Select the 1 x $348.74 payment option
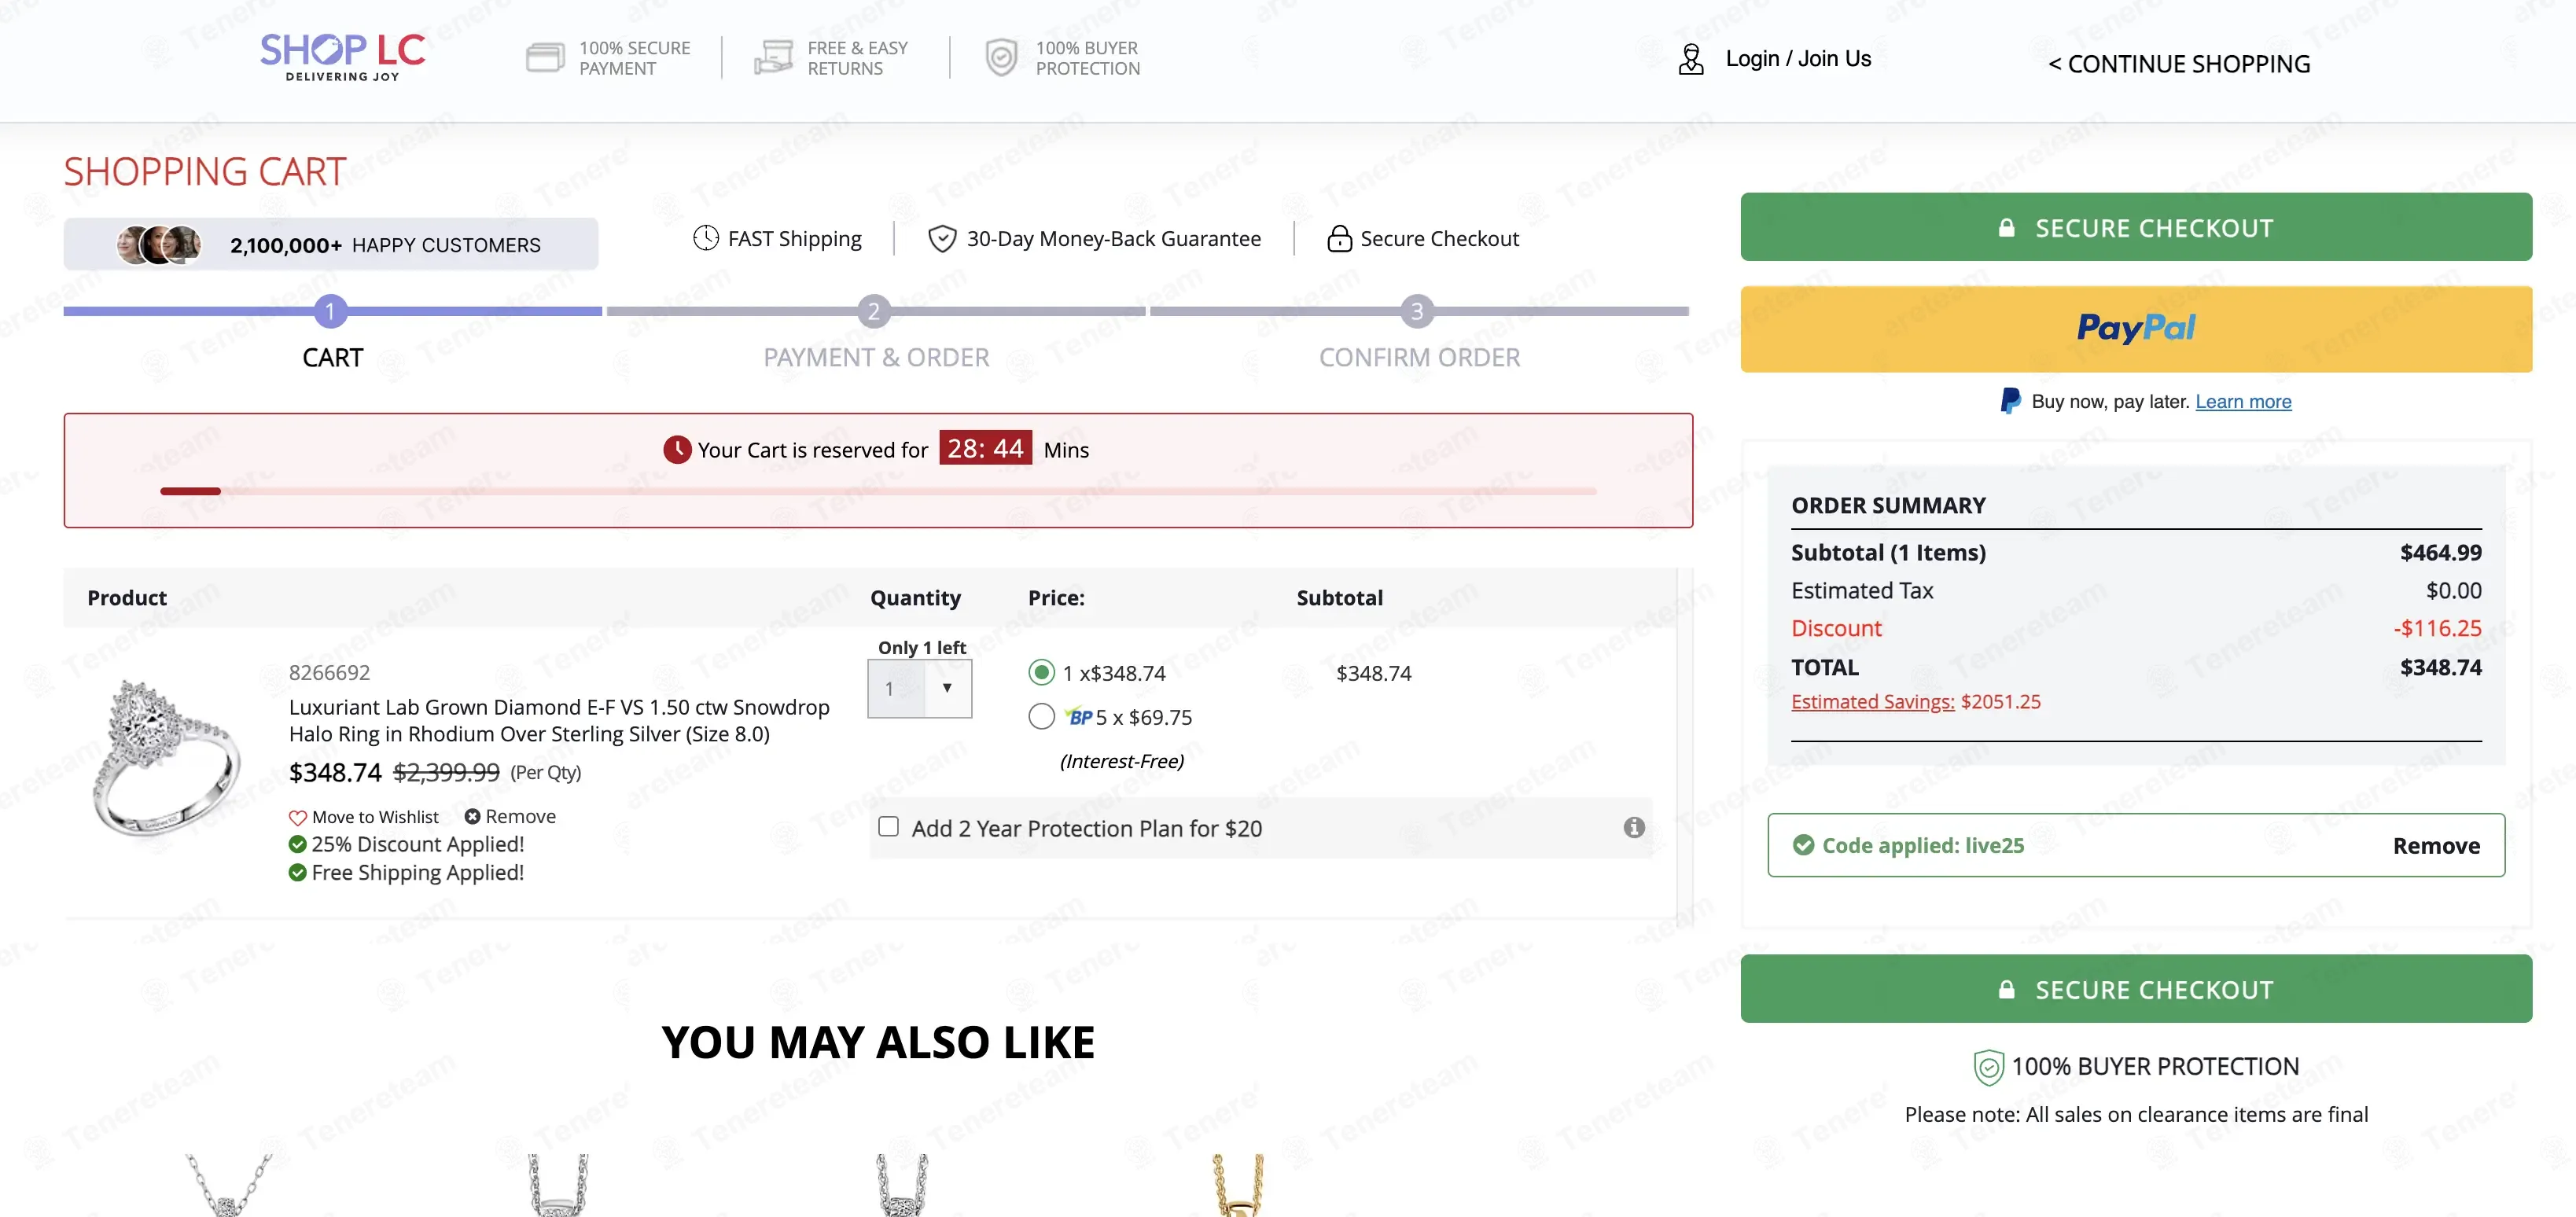 point(1041,673)
